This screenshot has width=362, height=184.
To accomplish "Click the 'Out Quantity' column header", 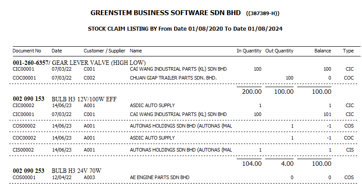I will pos(279,51).
